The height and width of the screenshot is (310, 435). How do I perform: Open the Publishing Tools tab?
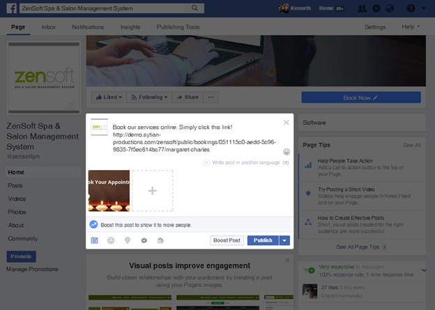[x=178, y=27]
